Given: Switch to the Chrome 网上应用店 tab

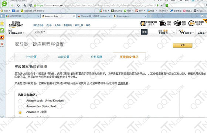Looking at the screenshot, I should pos(94,16).
